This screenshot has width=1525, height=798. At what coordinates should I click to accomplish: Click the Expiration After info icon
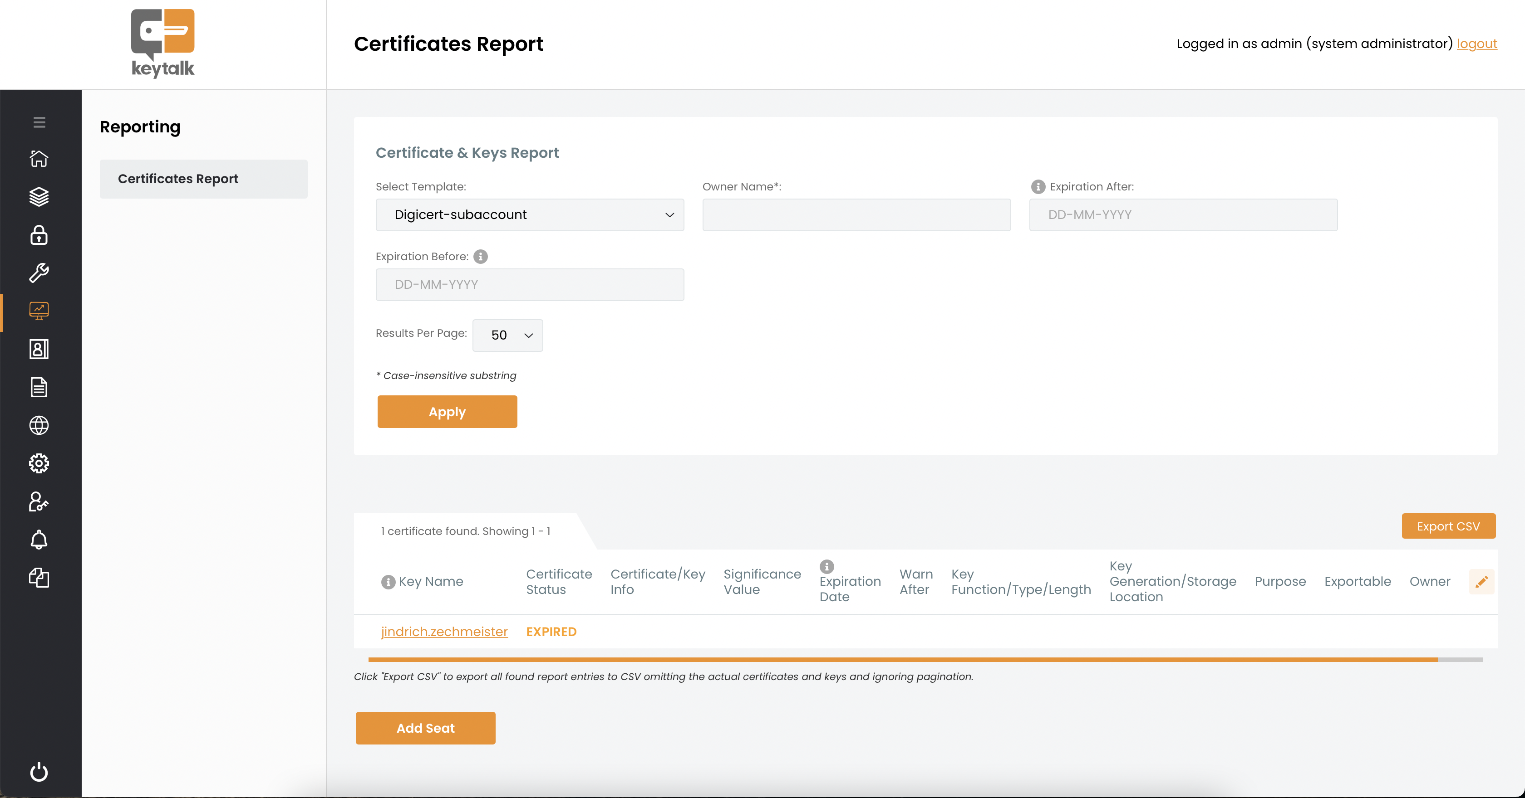click(1038, 187)
